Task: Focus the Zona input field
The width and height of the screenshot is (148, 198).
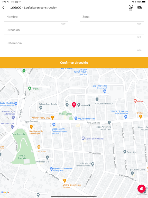Action: coord(112,18)
